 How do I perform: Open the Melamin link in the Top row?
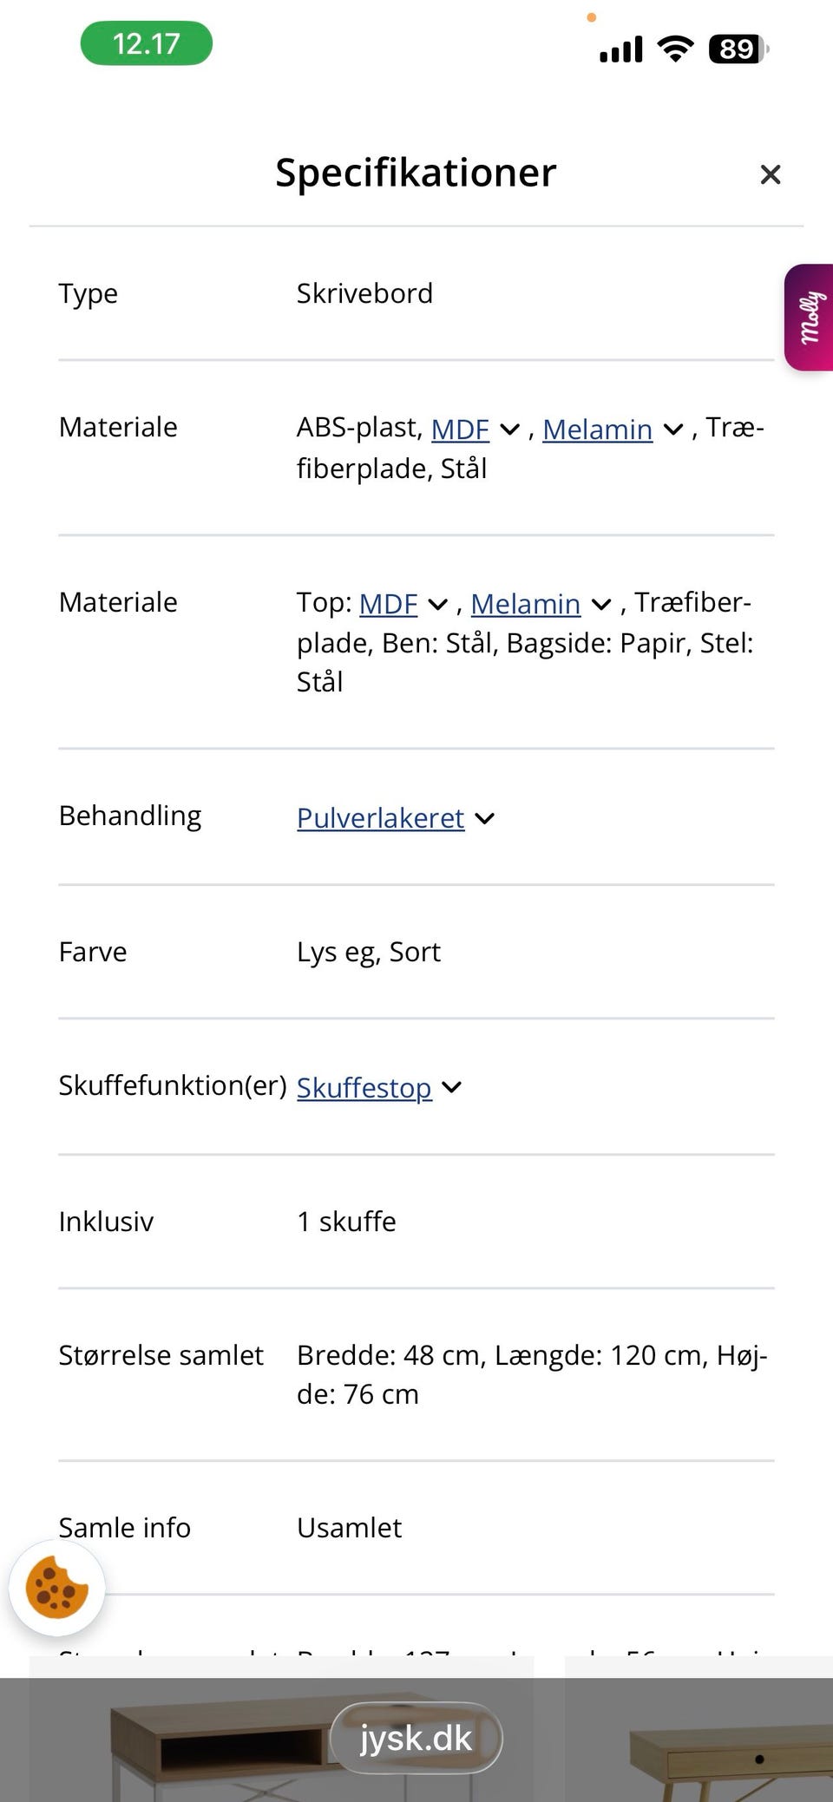pos(526,604)
